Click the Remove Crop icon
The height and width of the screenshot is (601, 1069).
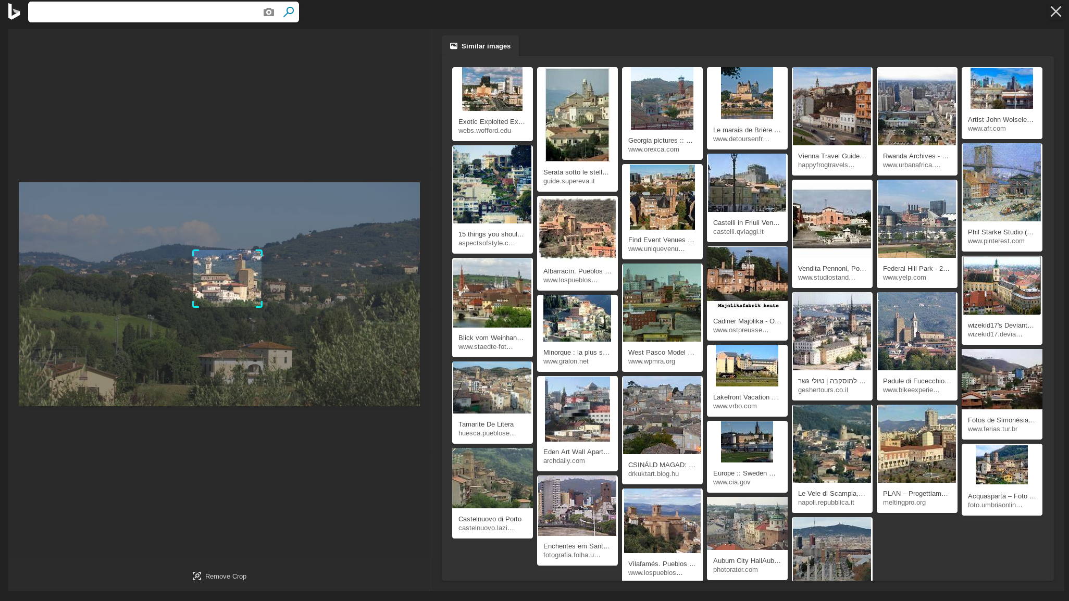(x=197, y=576)
